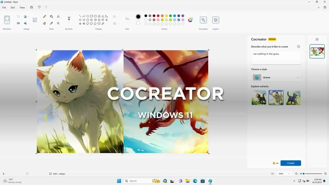Select the Text tool

click(58, 16)
